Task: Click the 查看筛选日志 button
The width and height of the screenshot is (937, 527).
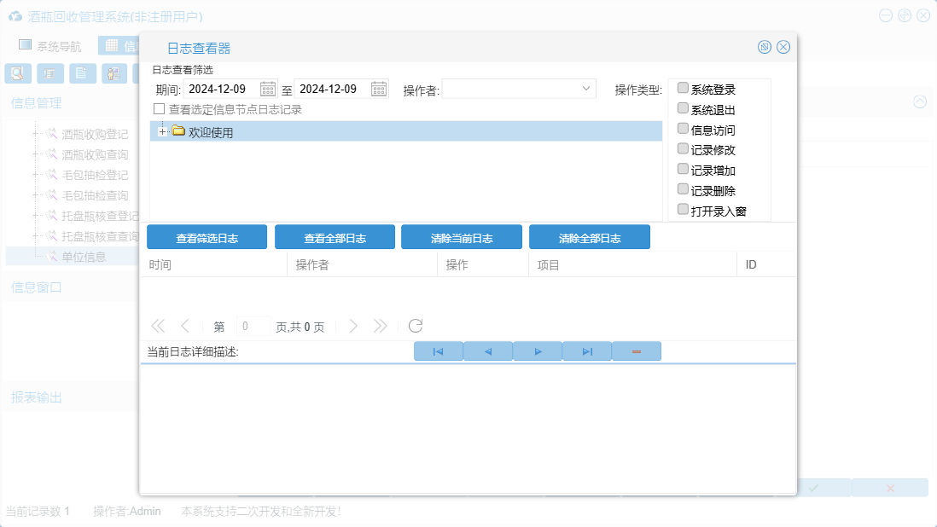Action: [x=207, y=238]
